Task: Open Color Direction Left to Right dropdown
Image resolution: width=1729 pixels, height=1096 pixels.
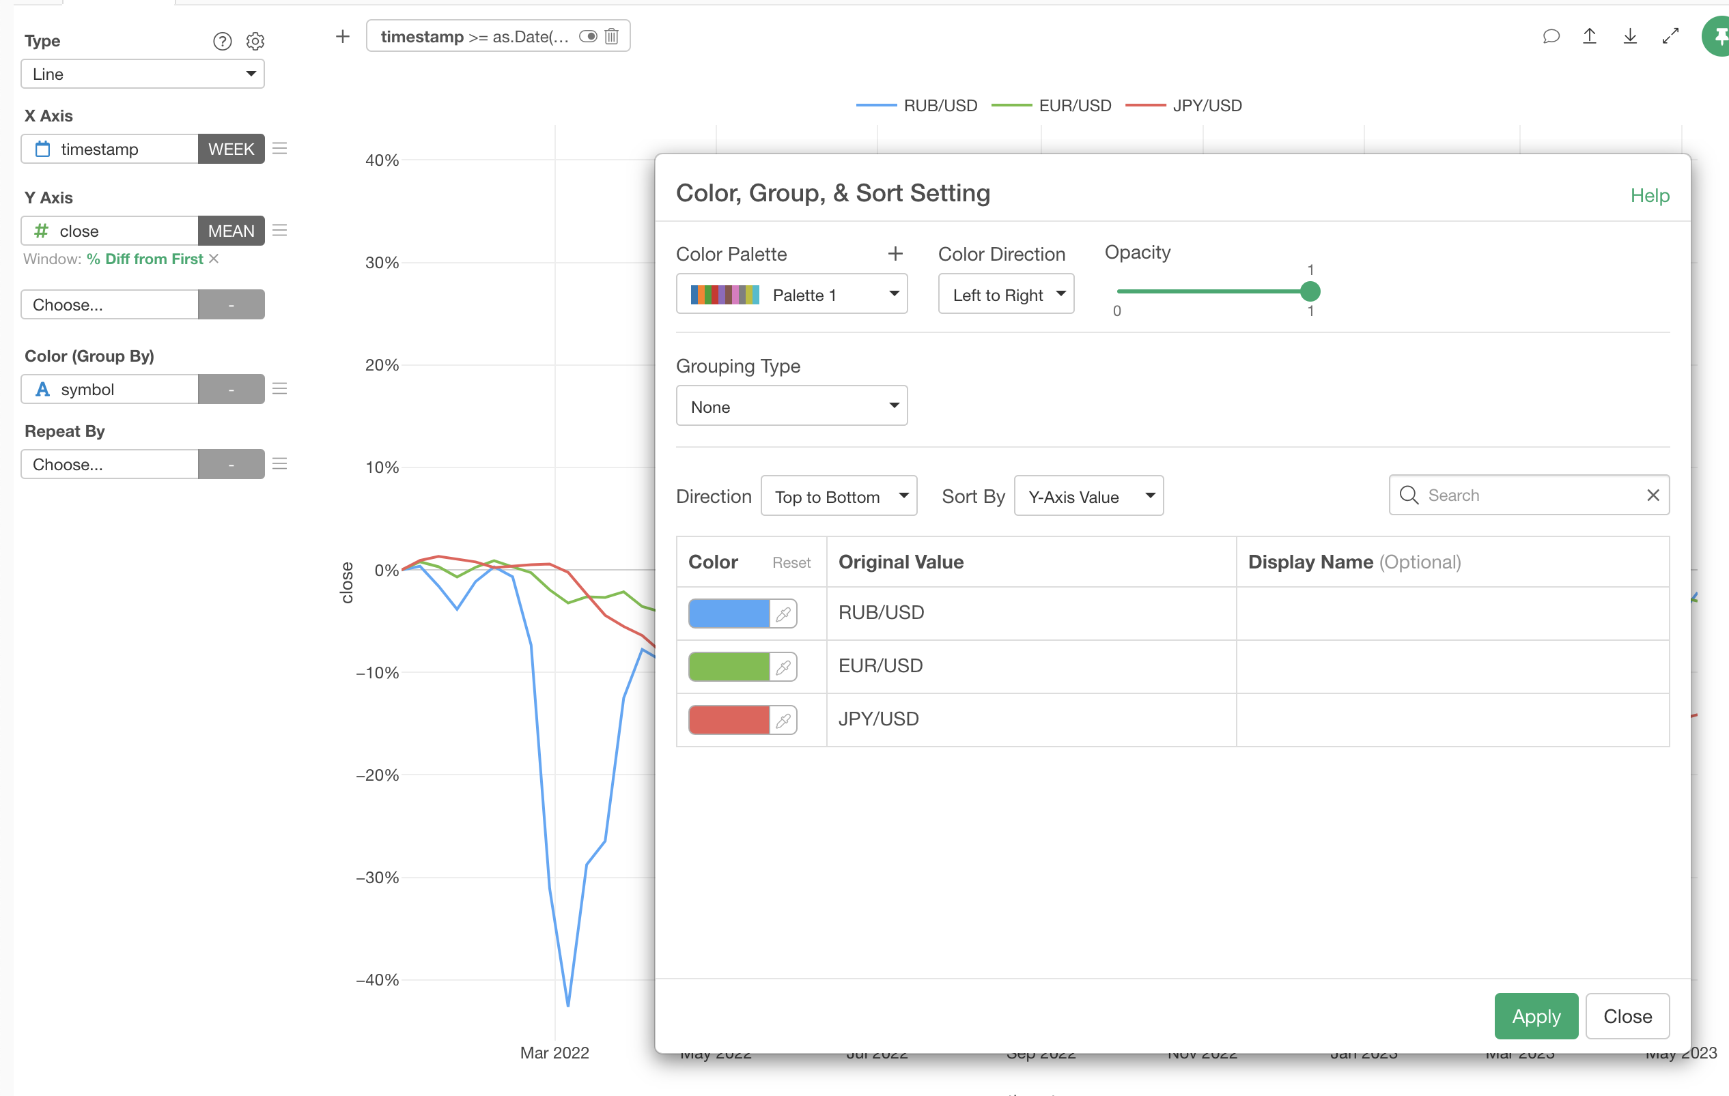Action: point(1006,293)
